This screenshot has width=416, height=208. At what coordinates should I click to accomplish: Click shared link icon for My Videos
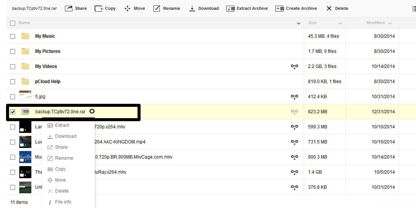294,66
